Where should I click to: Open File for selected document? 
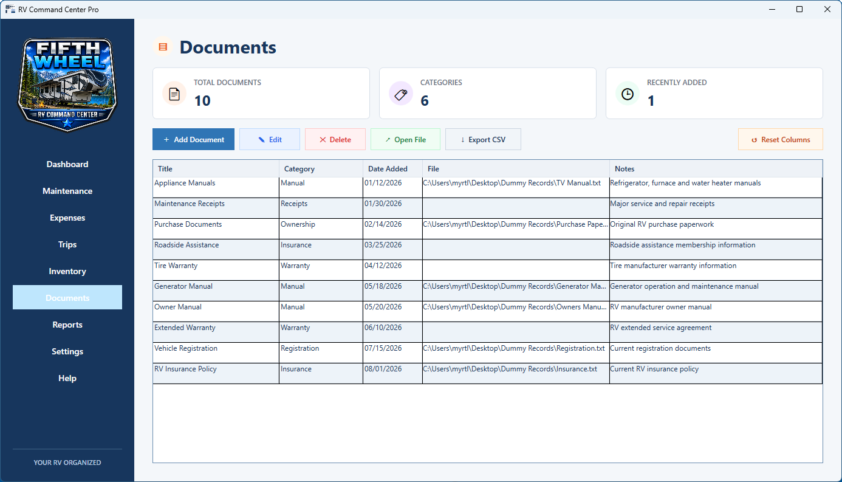pos(405,139)
